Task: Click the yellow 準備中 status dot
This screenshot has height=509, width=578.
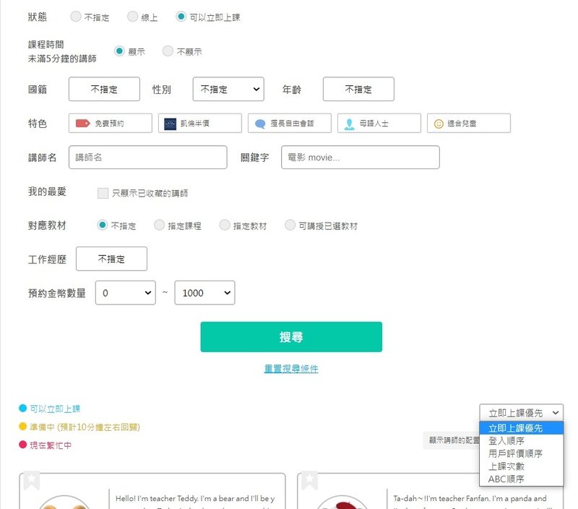Action: click(x=23, y=427)
